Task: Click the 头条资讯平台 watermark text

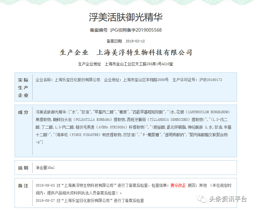Action: pos(227,199)
